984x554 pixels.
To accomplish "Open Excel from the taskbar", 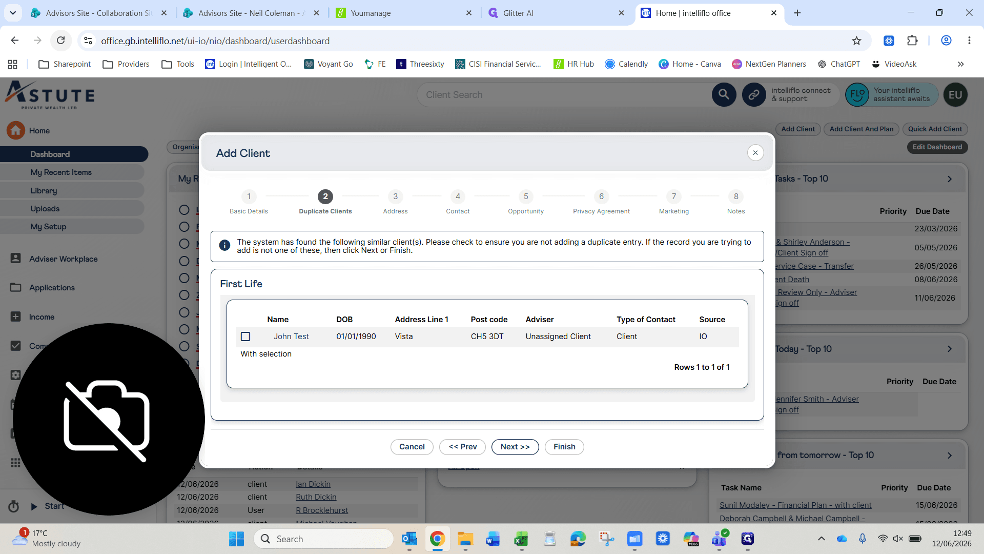I will point(521,539).
